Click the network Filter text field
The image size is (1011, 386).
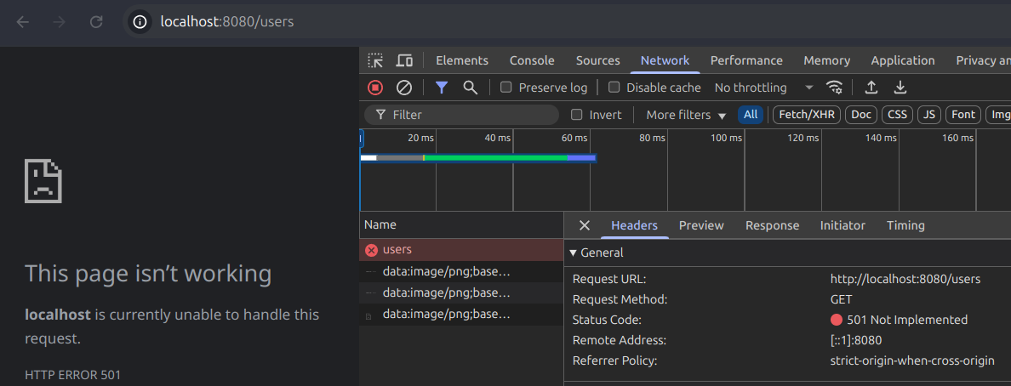point(461,115)
